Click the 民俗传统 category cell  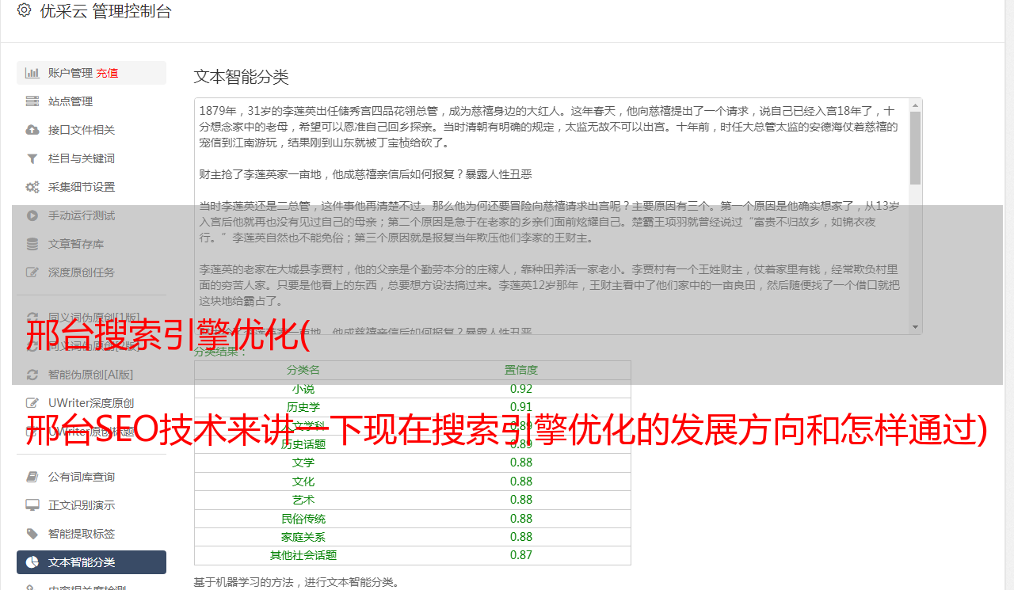(x=303, y=519)
